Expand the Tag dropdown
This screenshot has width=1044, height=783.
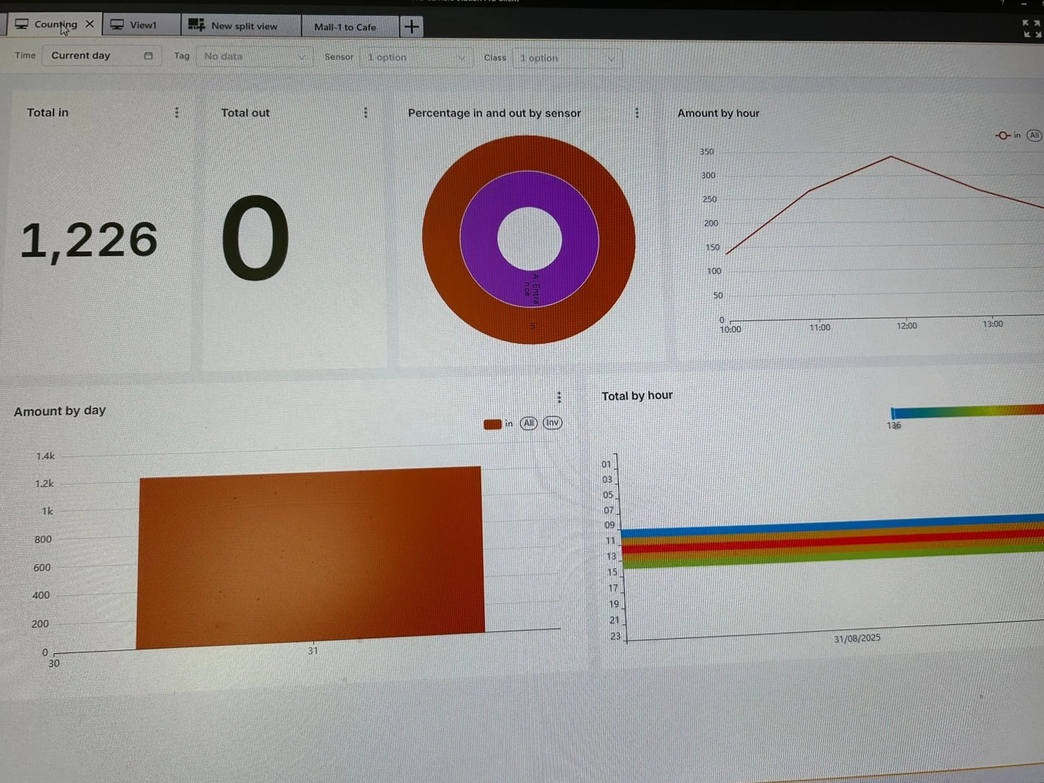(x=254, y=57)
